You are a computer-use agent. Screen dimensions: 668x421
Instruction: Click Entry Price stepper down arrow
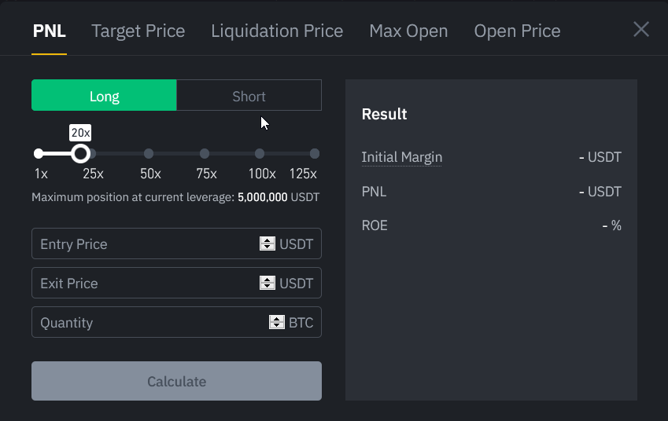pyautogui.click(x=268, y=247)
